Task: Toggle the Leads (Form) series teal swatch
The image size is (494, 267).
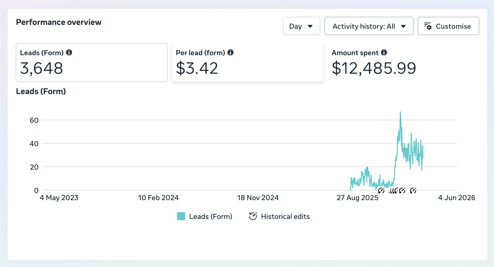Action: pyautogui.click(x=181, y=216)
